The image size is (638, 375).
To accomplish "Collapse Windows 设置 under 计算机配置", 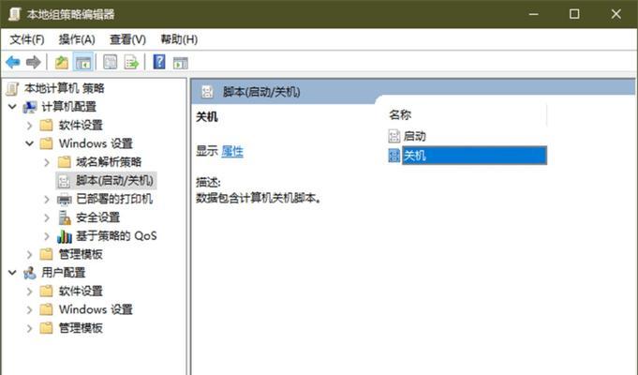I will point(29,143).
